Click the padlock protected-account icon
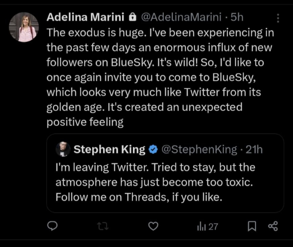The image size is (293, 247). [x=133, y=17]
